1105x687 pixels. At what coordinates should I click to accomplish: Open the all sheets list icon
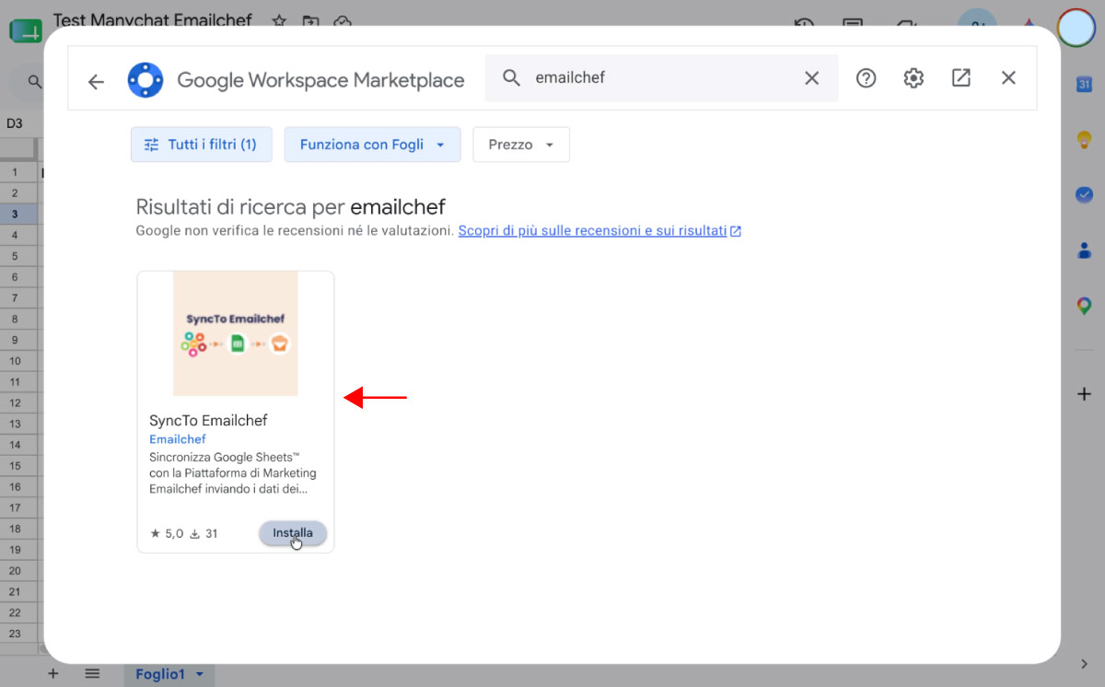coord(92,674)
